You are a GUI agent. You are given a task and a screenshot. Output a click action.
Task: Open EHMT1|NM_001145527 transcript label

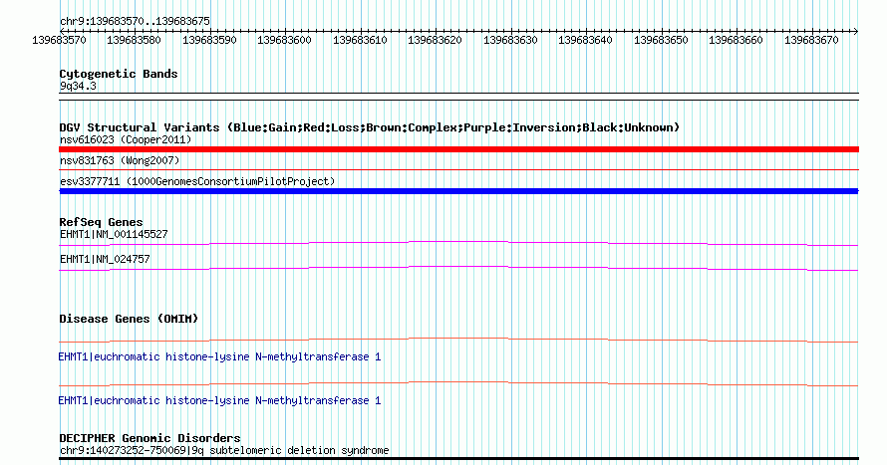tap(114, 234)
